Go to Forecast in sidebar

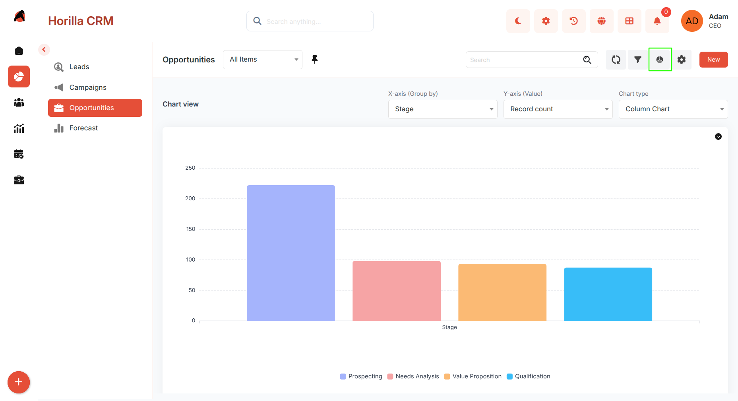tap(95, 128)
